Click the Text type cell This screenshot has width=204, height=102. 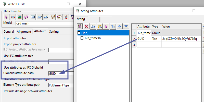(x=156, y=39)
